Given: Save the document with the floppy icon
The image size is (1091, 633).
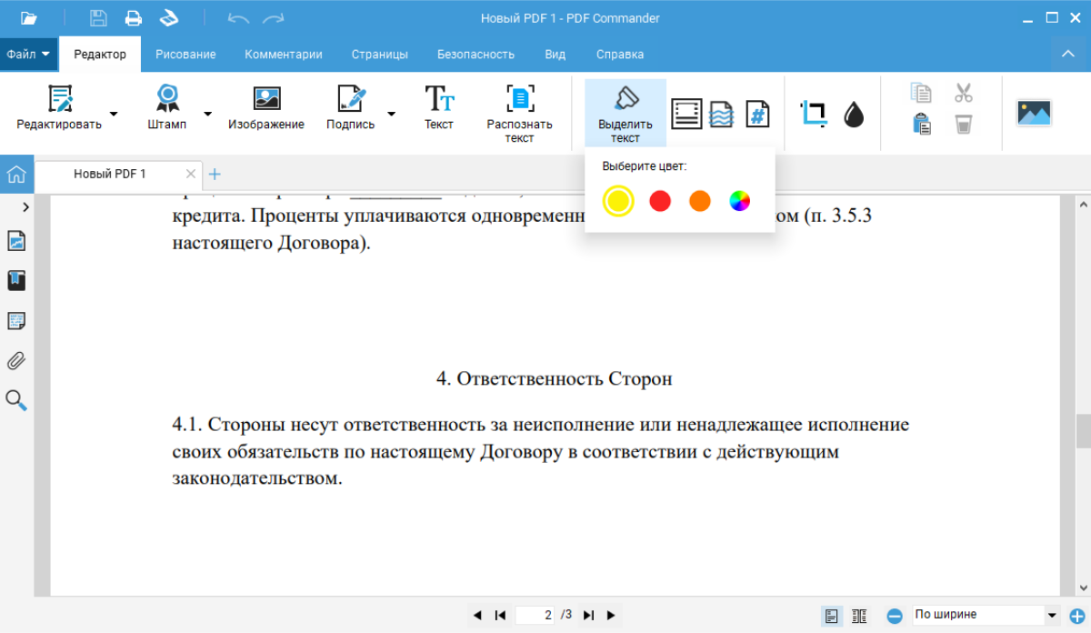Looking at the screenshot, I should coord(98,18).
